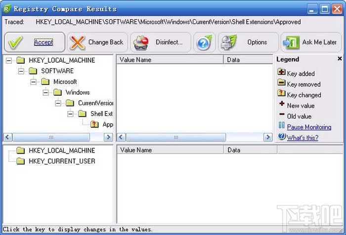Select the changed key App folder icon
Screen dimensions: 346x235
tap(94, 124)
